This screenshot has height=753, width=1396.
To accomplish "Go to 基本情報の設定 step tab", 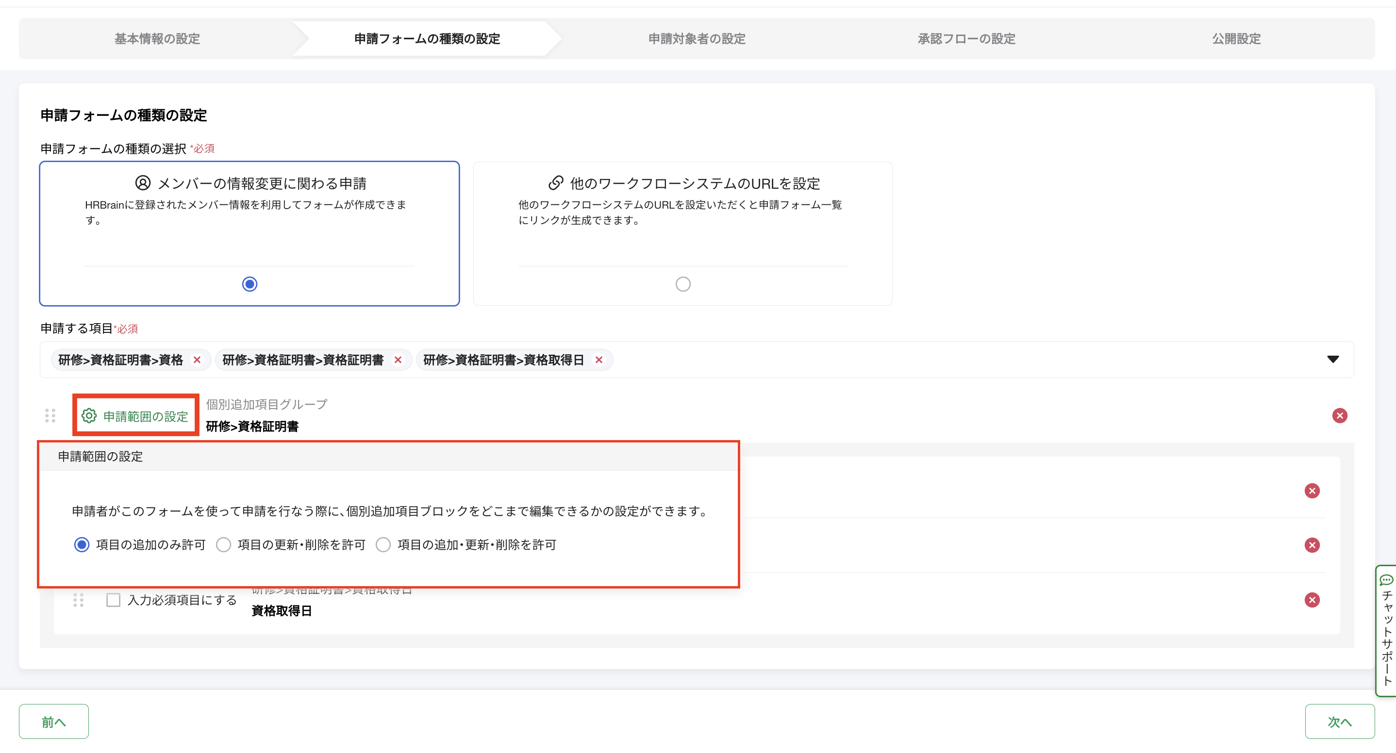I will coord(157,38).
